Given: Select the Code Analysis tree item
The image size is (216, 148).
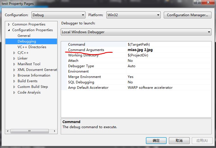Looking at the screenshot, I should (x=29, y=92).
